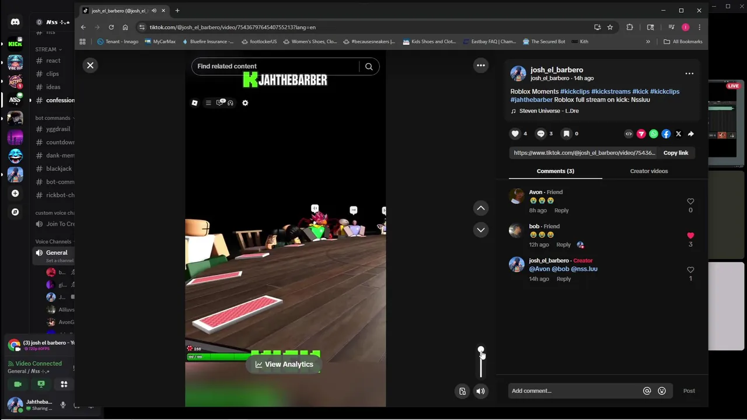Expand hidden bookmarks chevron
The width and height of the screenshot is (747, 420).
pyautogui.click(x=648, y=41)
